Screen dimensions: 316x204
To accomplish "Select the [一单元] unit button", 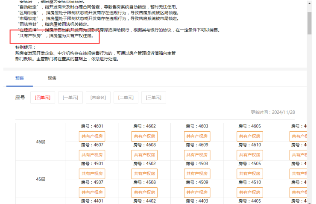I will click(70, 98).
